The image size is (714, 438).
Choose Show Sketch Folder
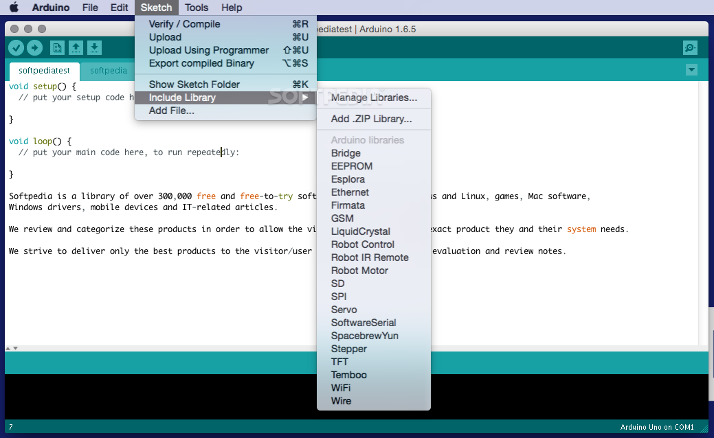coord(225,84)
